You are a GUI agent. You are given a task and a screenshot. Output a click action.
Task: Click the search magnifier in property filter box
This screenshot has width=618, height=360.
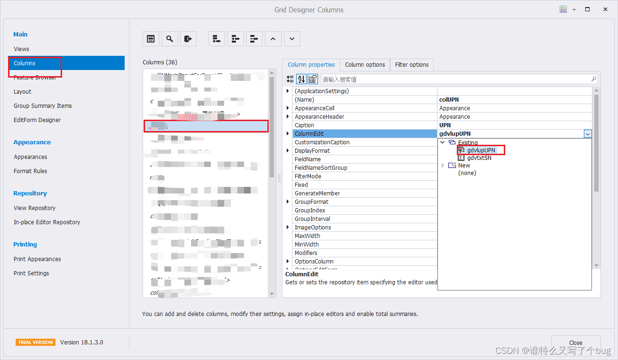594,79
